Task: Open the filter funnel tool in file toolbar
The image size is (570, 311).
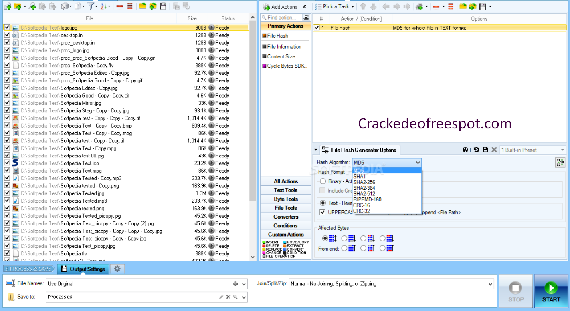Action: tap(91, 6)
